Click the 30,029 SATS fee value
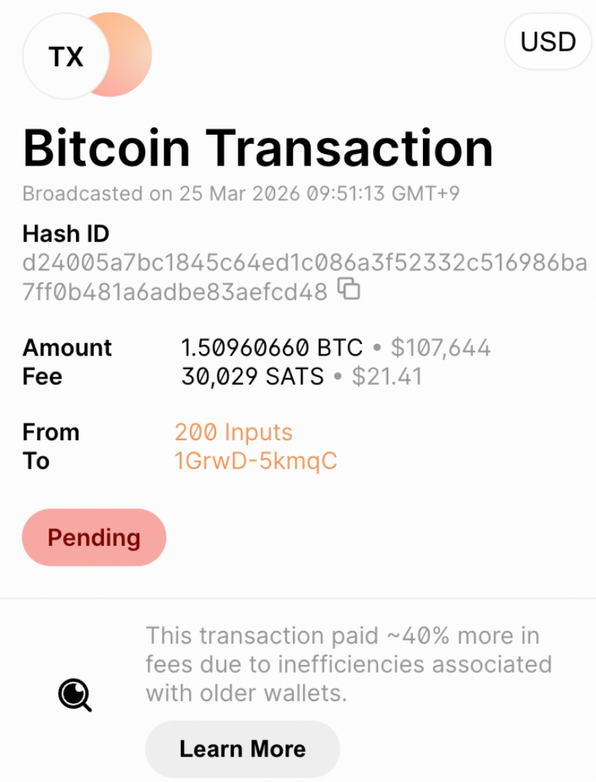The image size is (596, 782). [x=252, y=377]
